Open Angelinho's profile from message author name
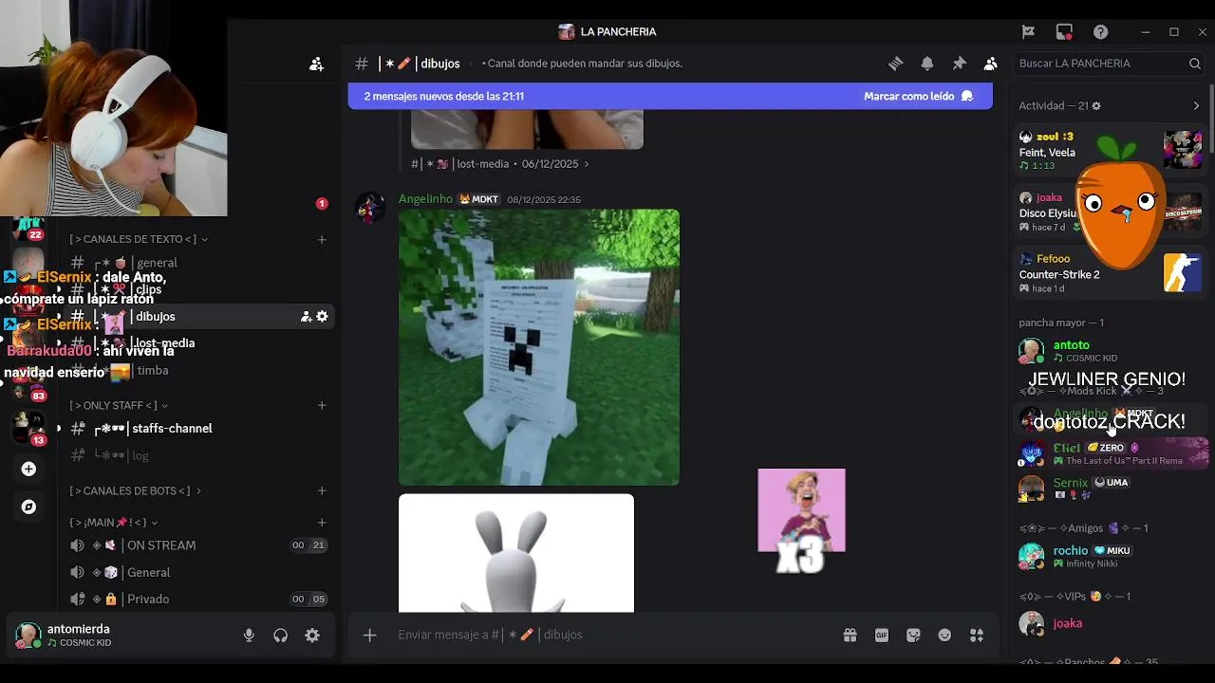1215x683 pixels. click(425, 199)
